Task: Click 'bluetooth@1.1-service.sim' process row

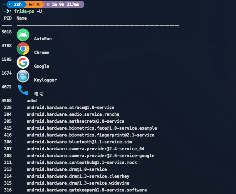Action: (x=79, y=142)
